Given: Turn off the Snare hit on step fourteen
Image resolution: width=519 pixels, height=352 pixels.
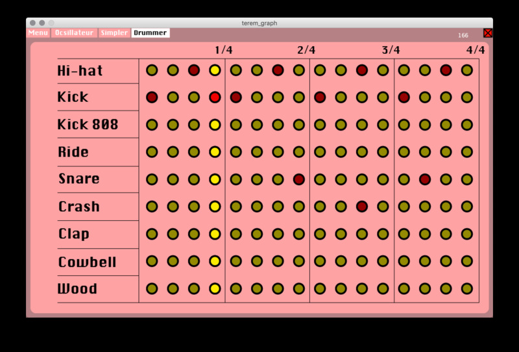Looking at the screenshot, I should 424,179.
